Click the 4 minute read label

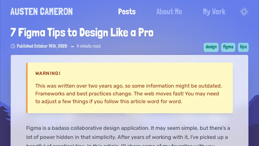pyautogui.click(x=88, y=46)
